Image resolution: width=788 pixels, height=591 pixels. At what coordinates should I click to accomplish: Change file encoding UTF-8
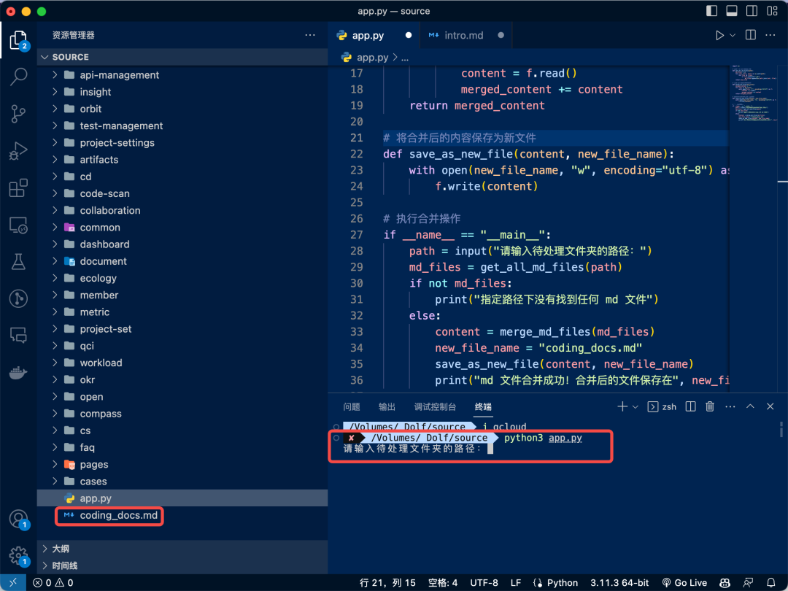click(484, 582)
